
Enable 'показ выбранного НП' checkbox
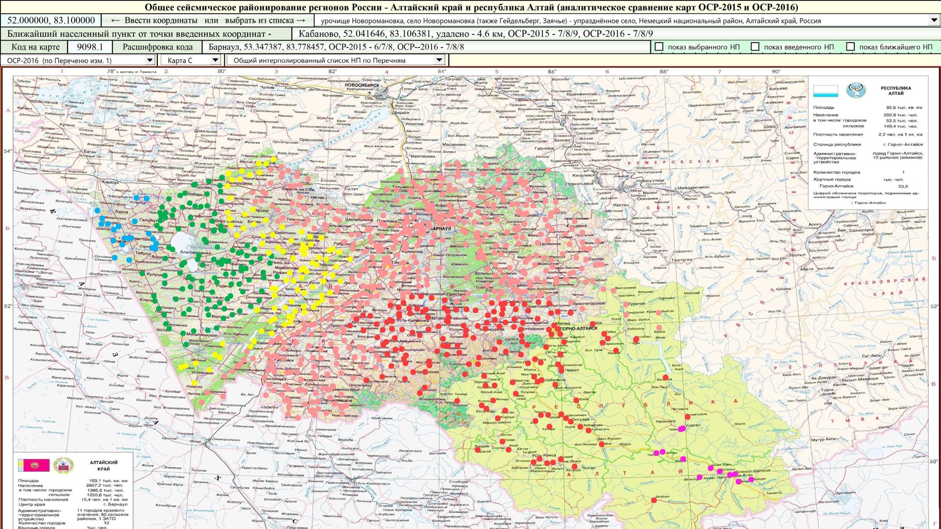(x=659, y=47)
